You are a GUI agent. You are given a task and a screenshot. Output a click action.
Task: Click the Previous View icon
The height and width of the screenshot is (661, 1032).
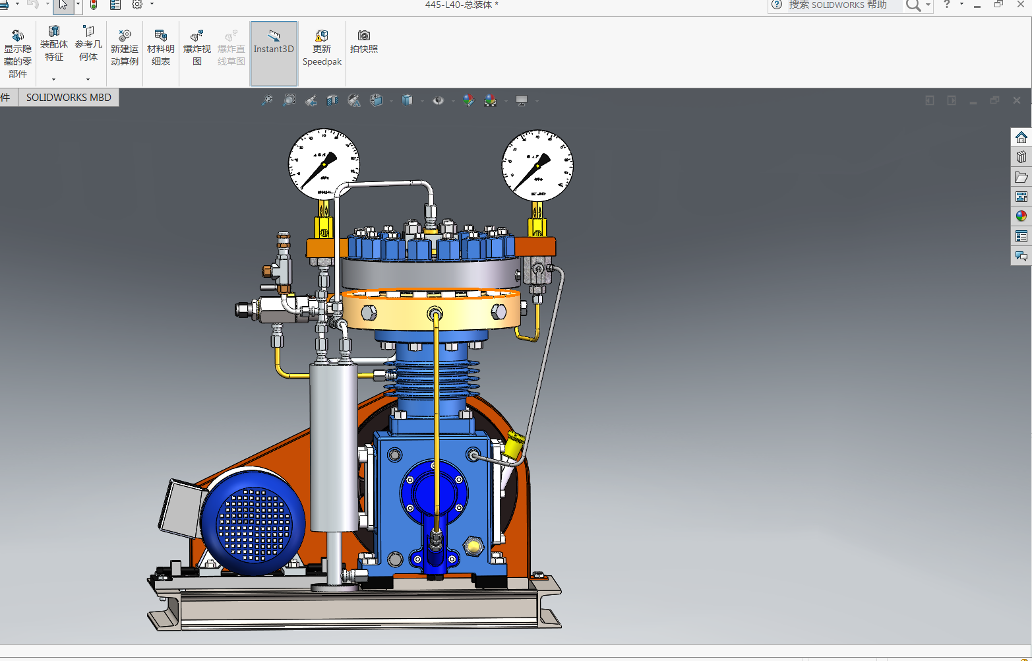[x=311, y=100]
